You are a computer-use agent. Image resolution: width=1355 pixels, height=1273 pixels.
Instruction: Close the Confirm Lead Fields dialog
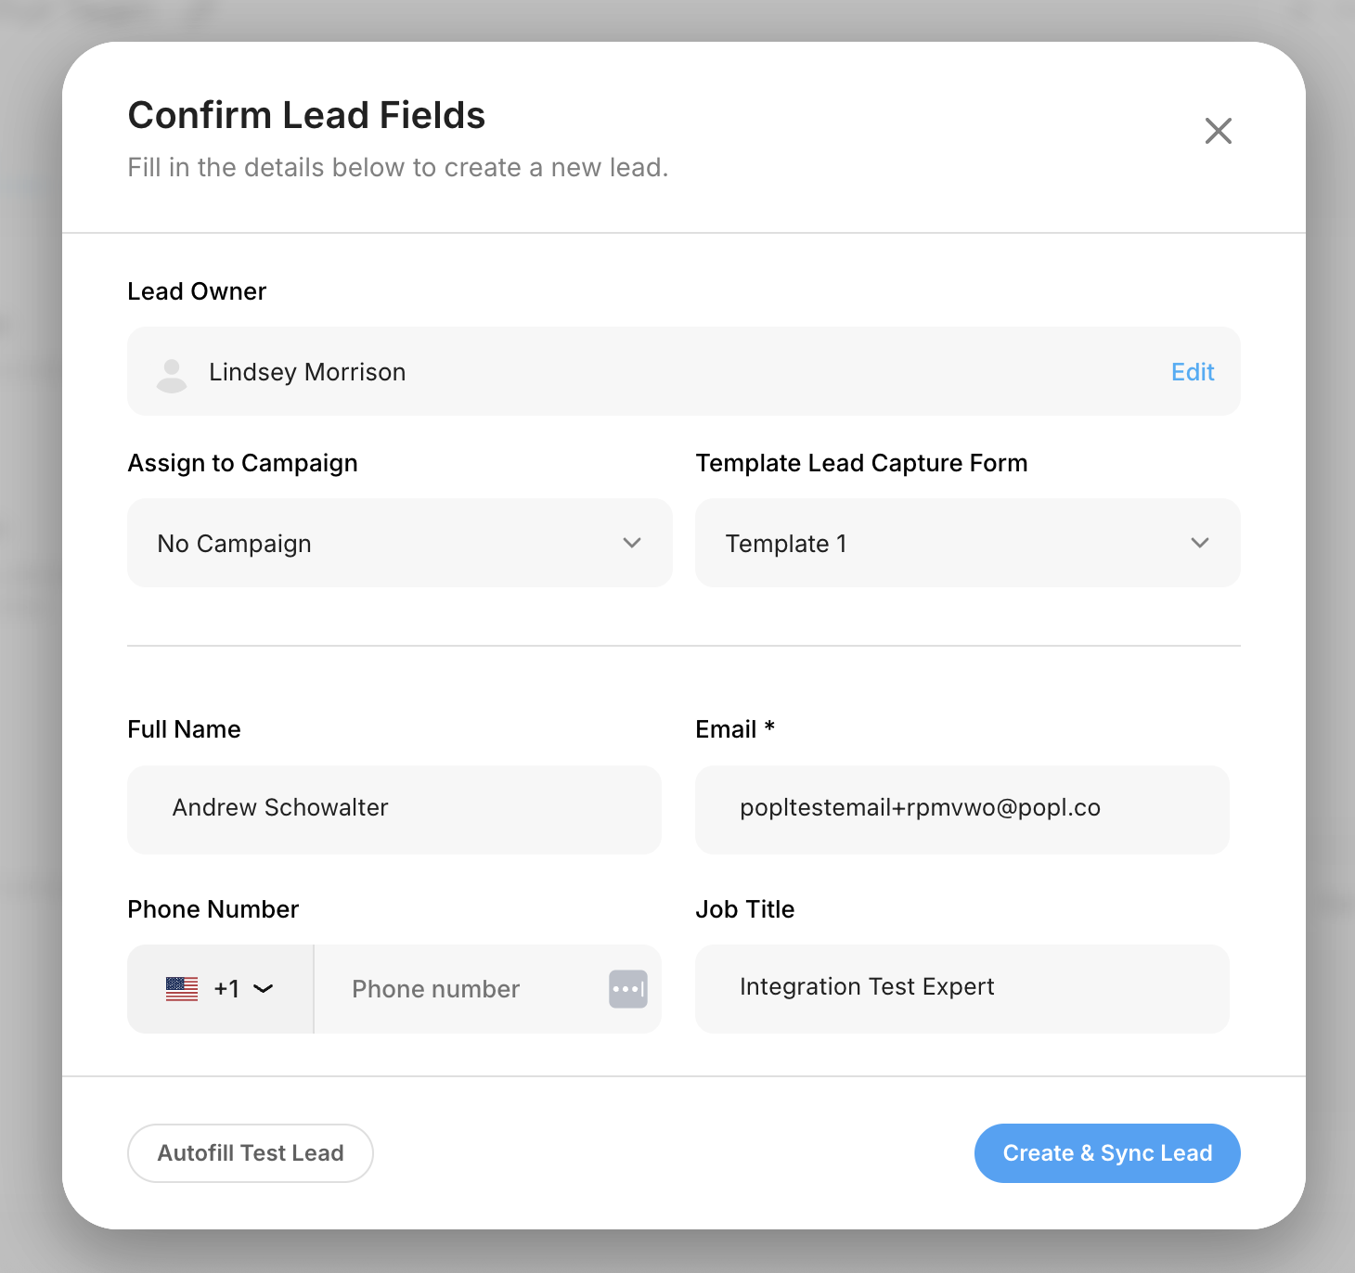click(x=1218, y=131)
